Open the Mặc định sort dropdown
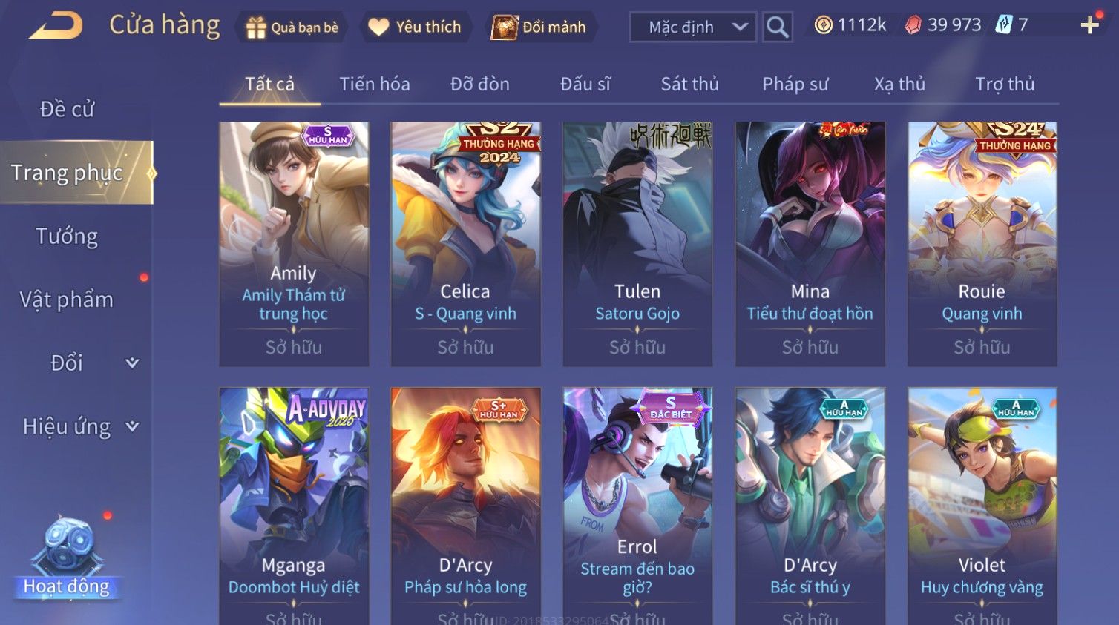The image size is (1119, 625). (x=693, y=27)
